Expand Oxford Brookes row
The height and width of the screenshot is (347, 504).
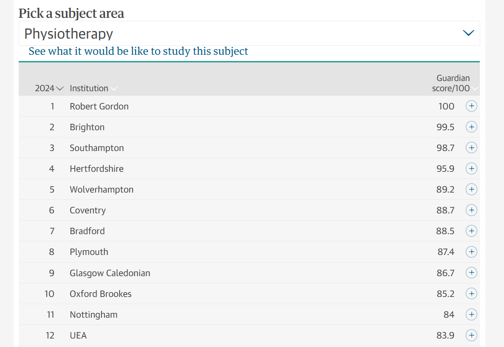[471, 294]
